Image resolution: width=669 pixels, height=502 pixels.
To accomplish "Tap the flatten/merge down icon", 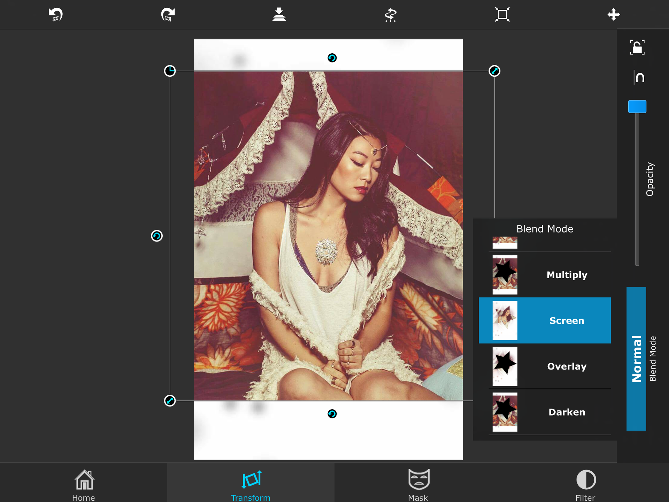I will pyautogui.click(x=279, y=14).
